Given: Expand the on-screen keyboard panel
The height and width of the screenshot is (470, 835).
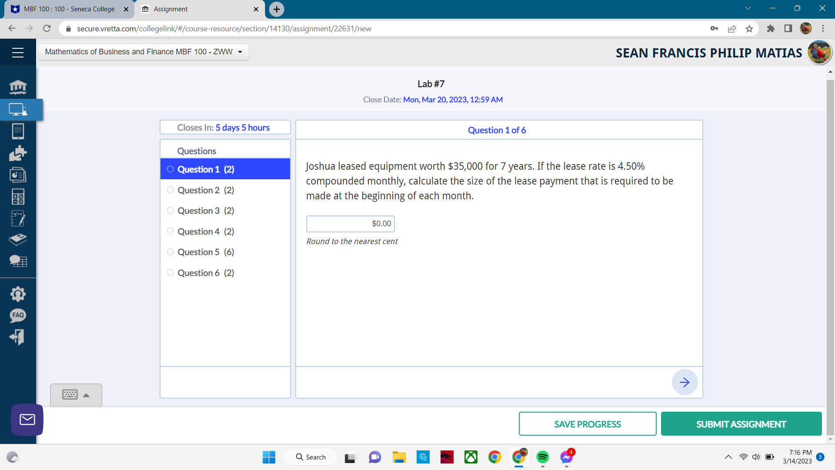Looking at the screenshot, I should [x=76, y=395].
